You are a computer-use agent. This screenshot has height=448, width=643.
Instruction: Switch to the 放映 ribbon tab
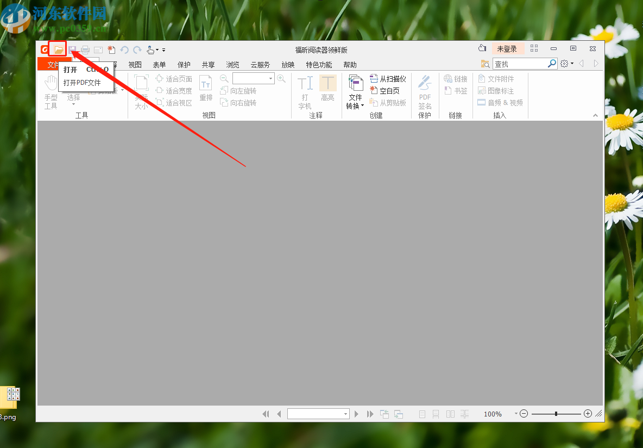pos(288,65)
